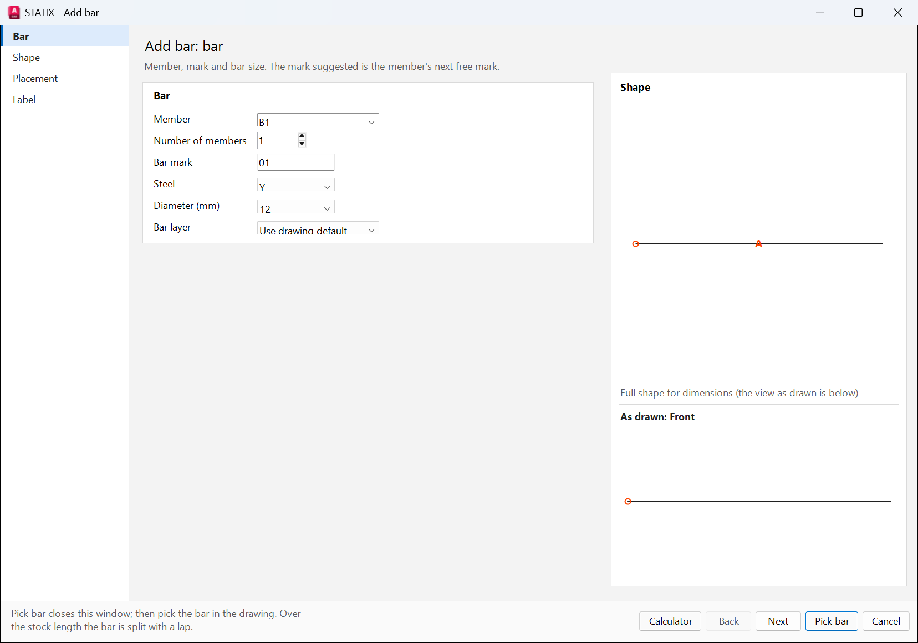Cancel the Add bar dialog
This screenshot has width=918, height=643.
tap(886, 621)
